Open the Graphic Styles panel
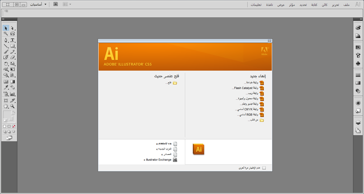This screenshot has height=194, width=364. click(x=358, y=111)
